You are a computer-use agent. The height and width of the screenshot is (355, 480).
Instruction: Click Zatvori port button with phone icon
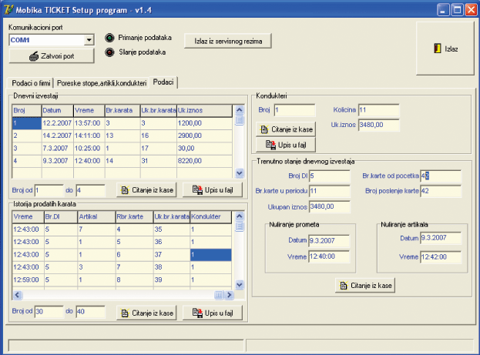(51, 55)
